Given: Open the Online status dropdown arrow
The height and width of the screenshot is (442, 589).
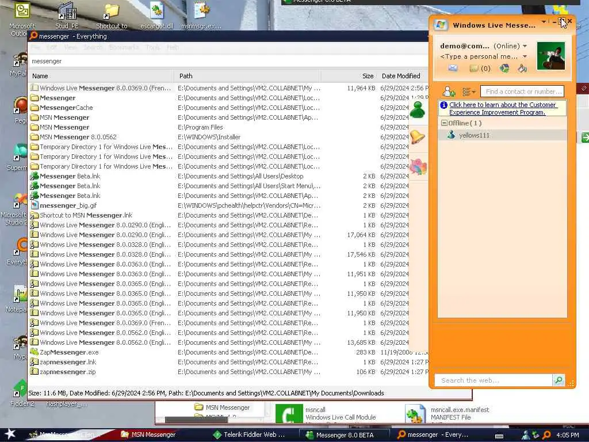Looking at the screenshot, I should click(525, 46).
